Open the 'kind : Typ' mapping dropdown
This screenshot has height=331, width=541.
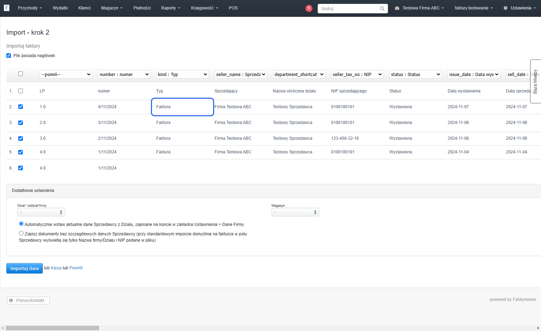[x=183, y=74]
